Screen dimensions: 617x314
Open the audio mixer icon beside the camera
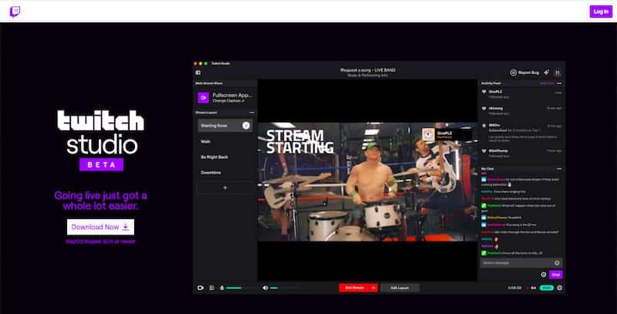(211, 288)
